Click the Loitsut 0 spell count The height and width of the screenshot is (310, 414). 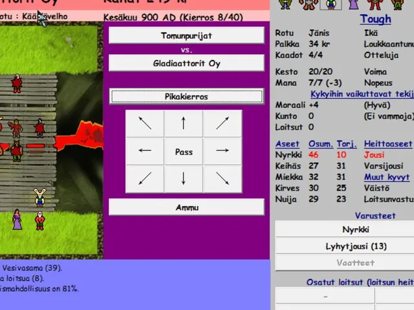[x=295, y=127]
